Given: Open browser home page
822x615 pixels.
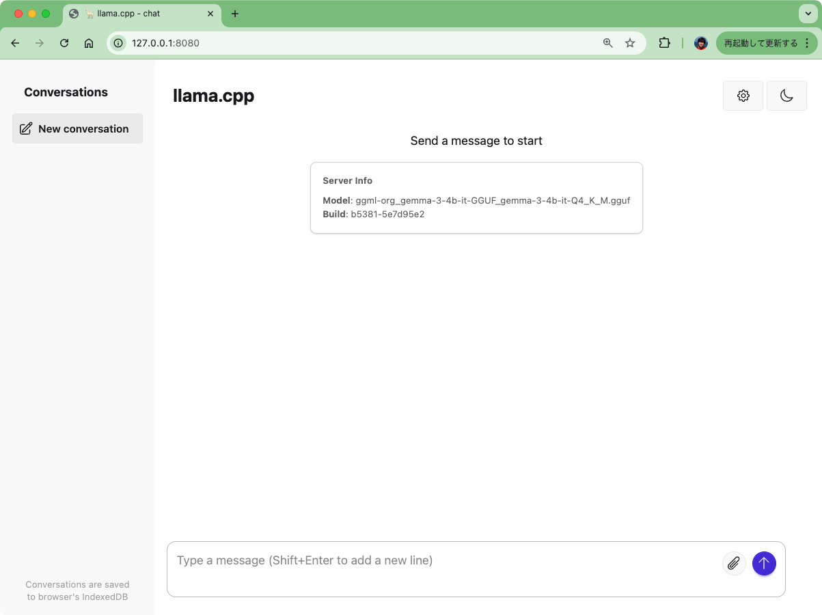Looking at the screenshot, I should 89,43.
